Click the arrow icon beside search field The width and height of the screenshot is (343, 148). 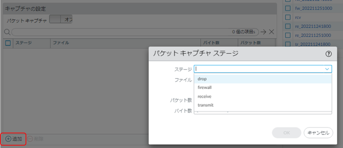pyautogui.click(x=263, y=32)
